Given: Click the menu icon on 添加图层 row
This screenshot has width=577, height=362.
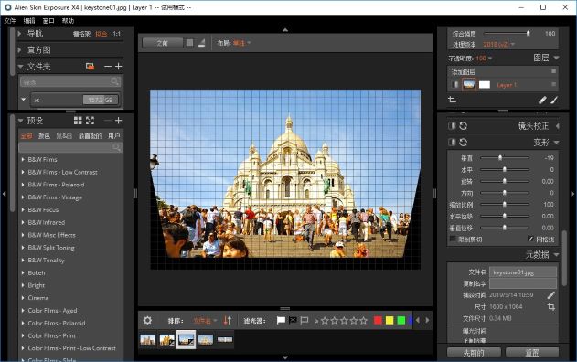Looking at the screenshot, I should tap(553, 71).
